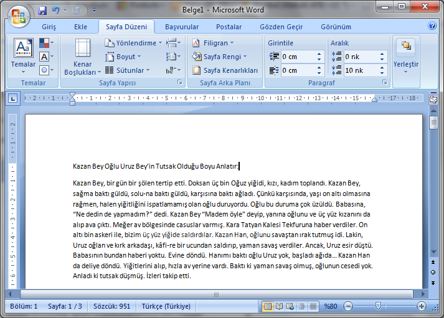Click the right indent marker on ruler
The image size is (444, 318).
pyautogui.click(x=374, y=99)
